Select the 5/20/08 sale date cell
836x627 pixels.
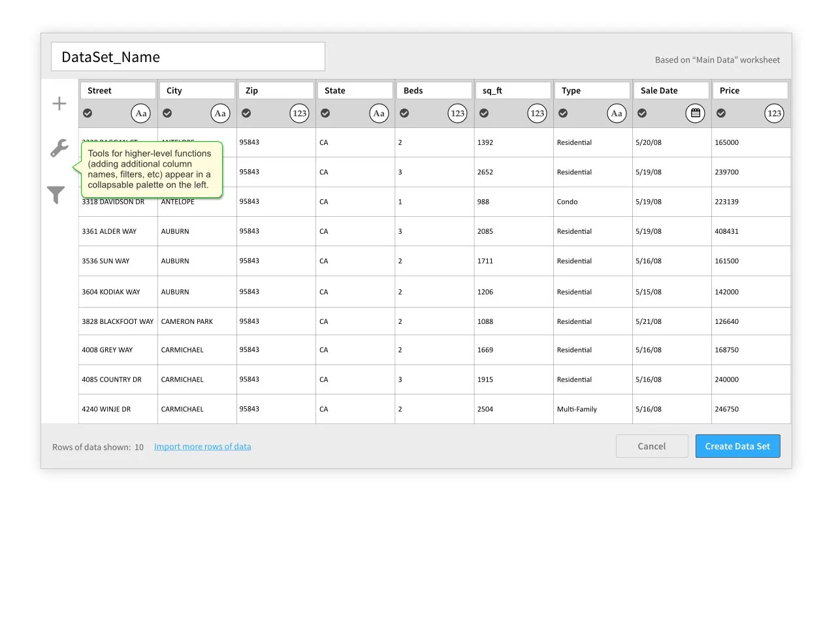[x=672, y=142]
